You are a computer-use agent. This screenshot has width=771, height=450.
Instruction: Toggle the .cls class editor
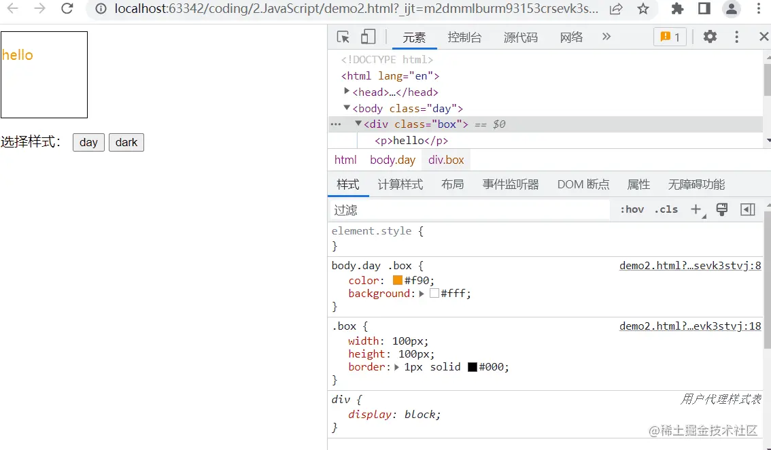[666, 209]
